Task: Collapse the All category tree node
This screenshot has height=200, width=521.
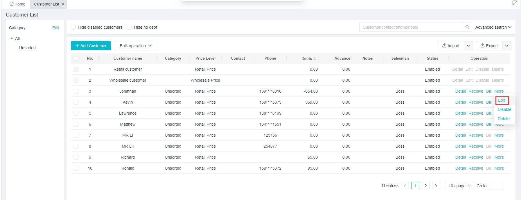Action: (x=12, y=38)
